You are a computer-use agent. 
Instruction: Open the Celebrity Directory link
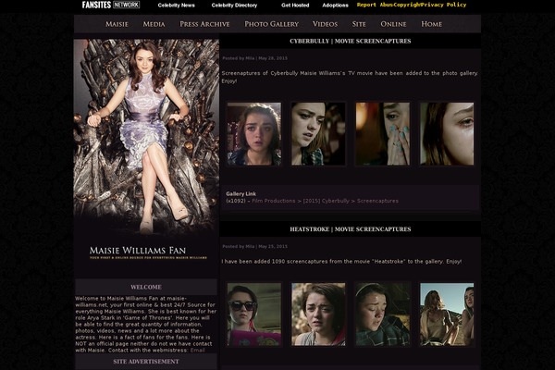pos(234,6)
